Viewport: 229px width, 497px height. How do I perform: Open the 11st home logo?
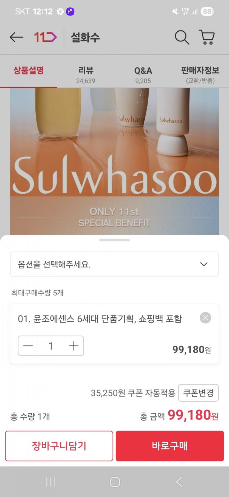pos(46,37)
